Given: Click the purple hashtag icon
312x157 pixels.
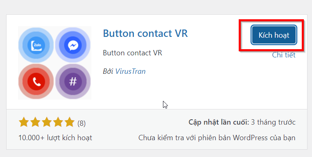Looking at the screenshot, I should pyautogui.click(x=73, y=81).
